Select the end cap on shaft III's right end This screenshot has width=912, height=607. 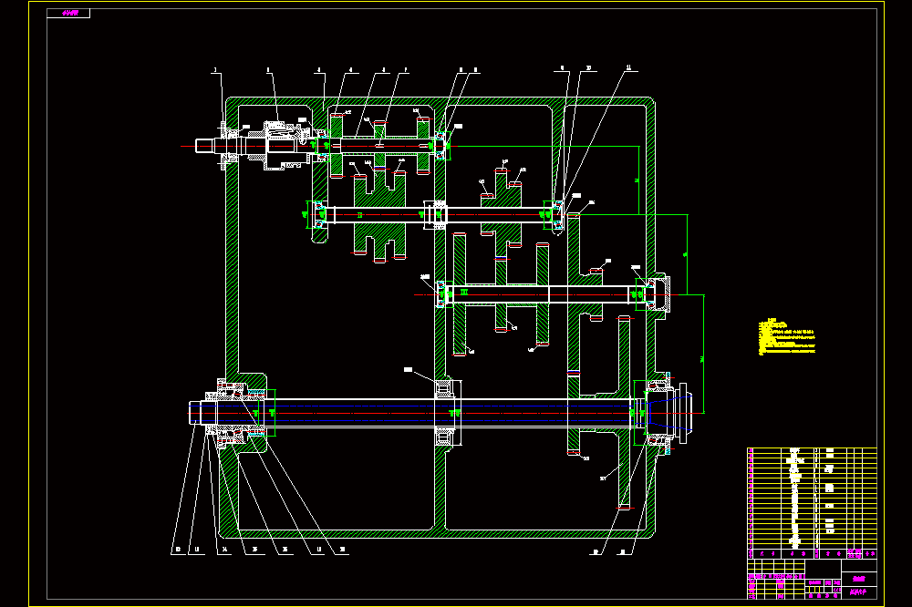659,294
